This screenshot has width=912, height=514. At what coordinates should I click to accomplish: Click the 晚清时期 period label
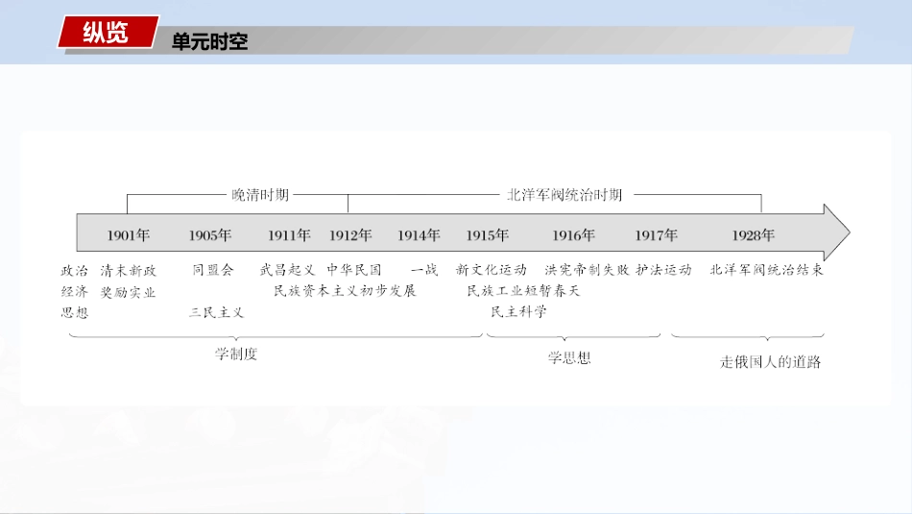[260, 195]
